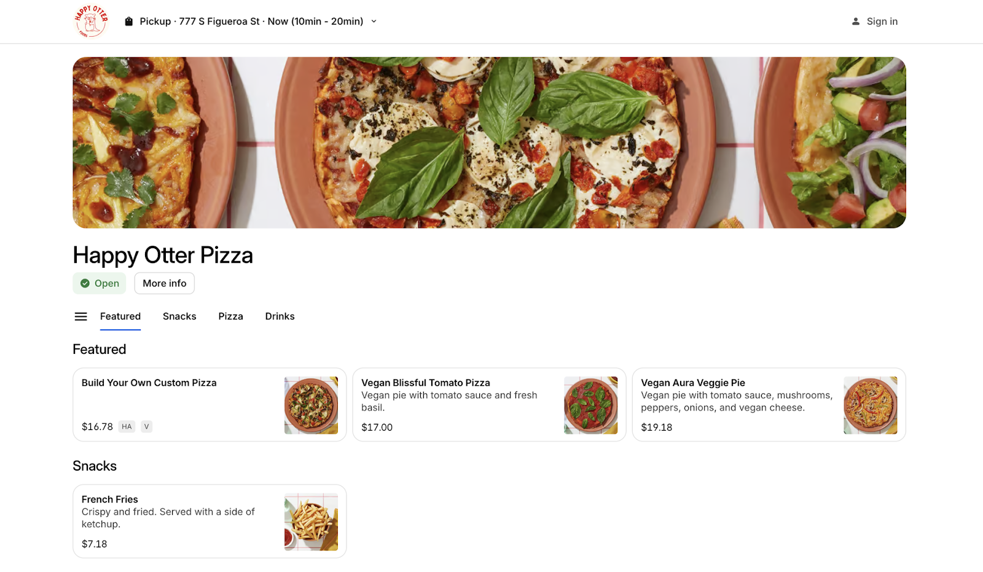The width and height of the screenshot is (983, 572).
Task: Expand the pickup time dropdown chevron
Action: point(374,22)
